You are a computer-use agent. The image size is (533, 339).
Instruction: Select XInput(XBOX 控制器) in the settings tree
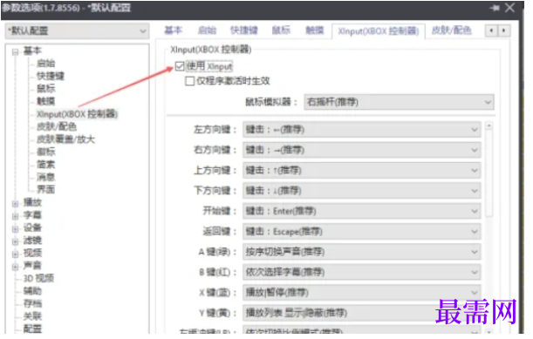77,114
